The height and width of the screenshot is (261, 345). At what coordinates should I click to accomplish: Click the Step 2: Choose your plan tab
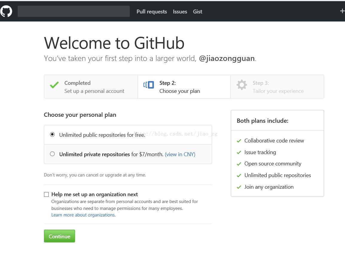[x=184, y=87]
